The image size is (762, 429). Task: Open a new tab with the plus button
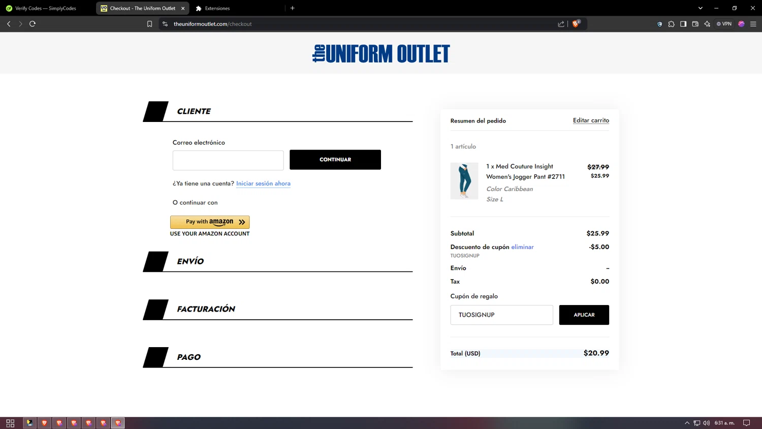coord(293,8)
